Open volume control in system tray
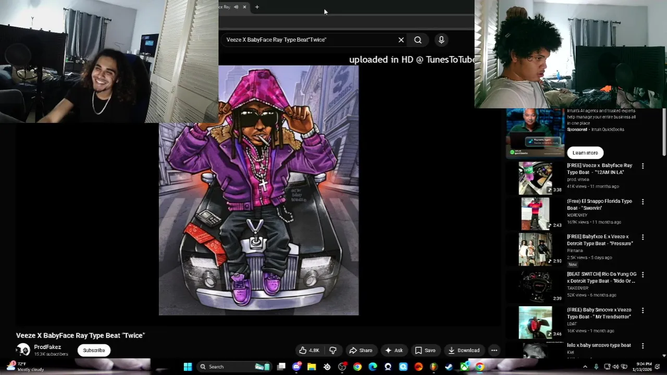The image size is (667, 375). pyautogui.click(x=615, y=367)
